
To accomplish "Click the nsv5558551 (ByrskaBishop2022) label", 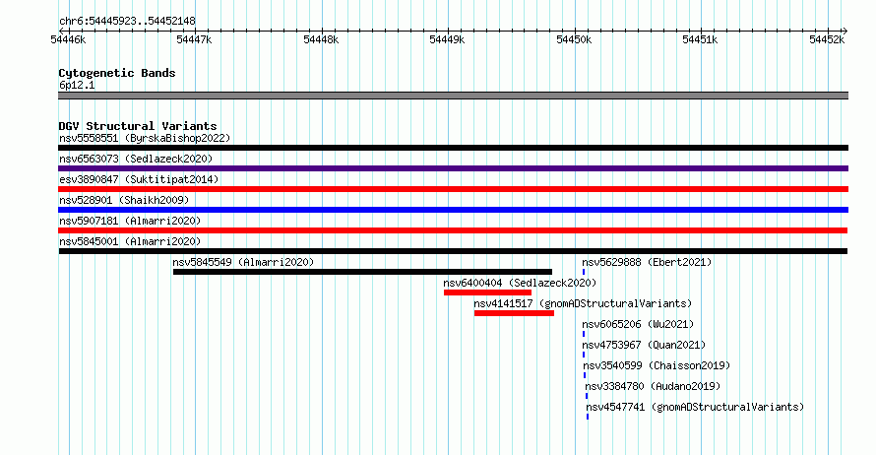I will pos(145,138).
